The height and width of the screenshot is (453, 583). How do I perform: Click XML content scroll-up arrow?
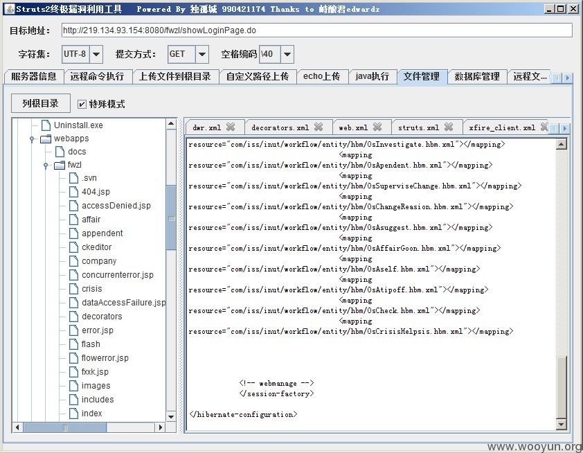click(x=562, y=144)
